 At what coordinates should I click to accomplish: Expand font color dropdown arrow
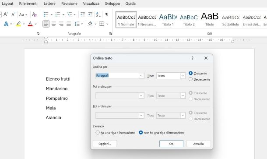35,24
